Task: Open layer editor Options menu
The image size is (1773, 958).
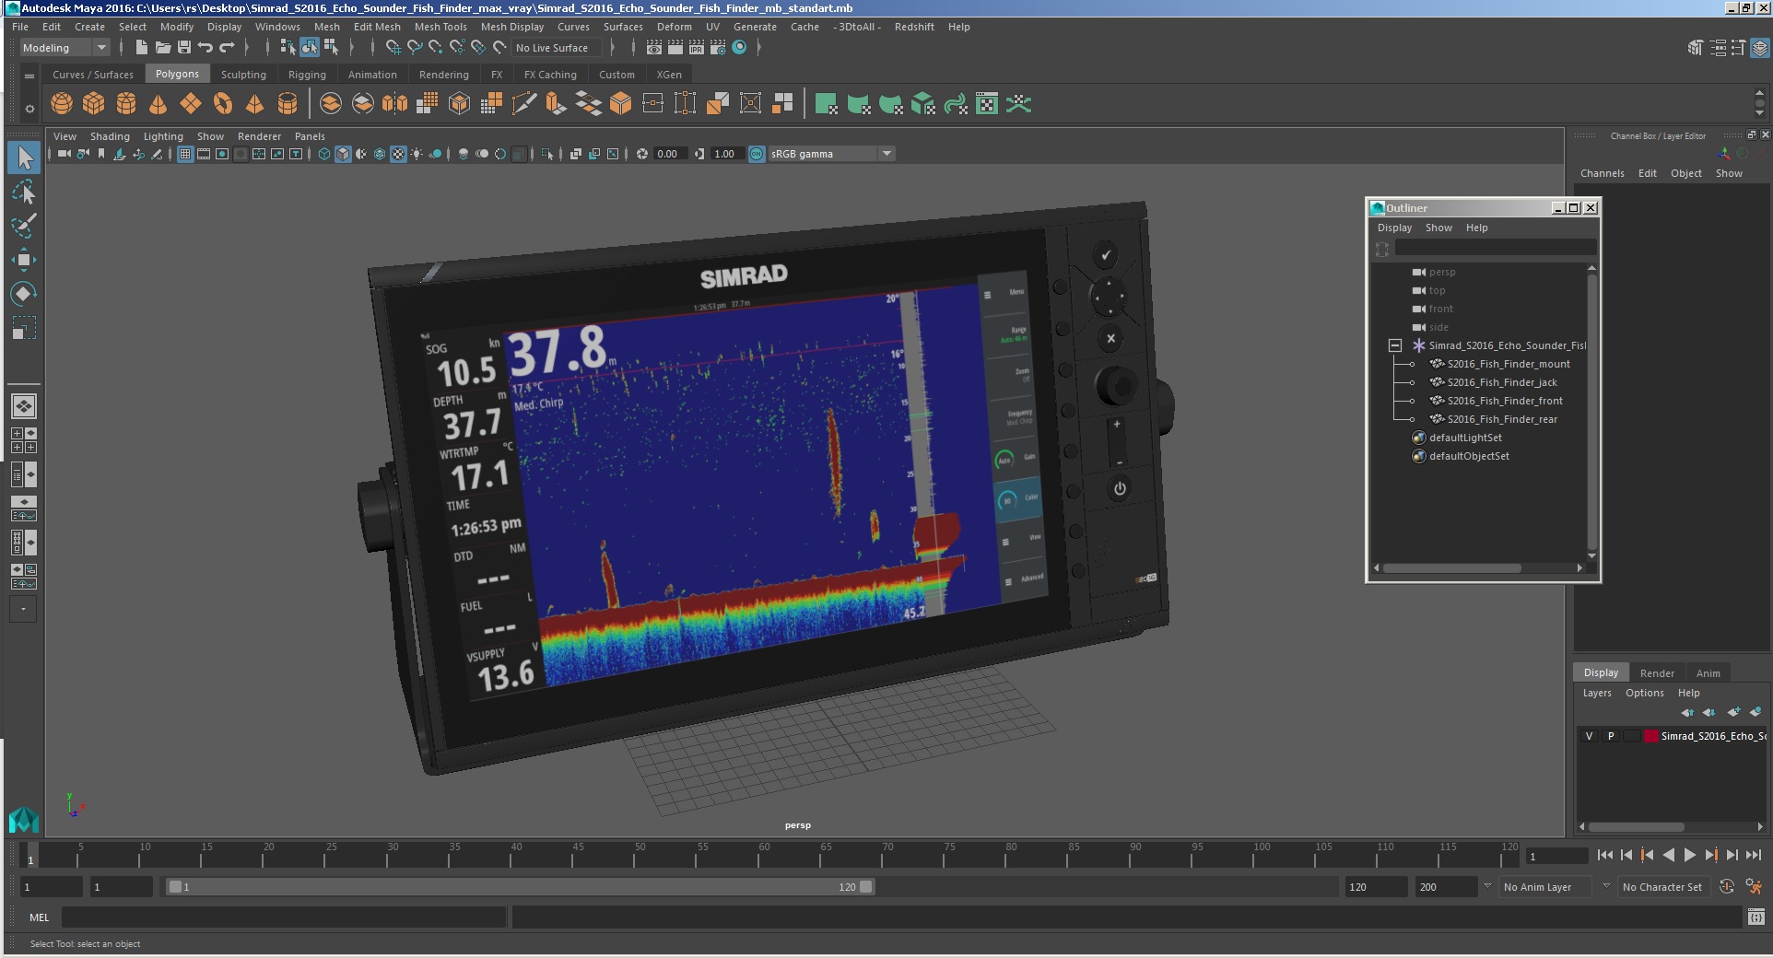Action: [1644, 693]
